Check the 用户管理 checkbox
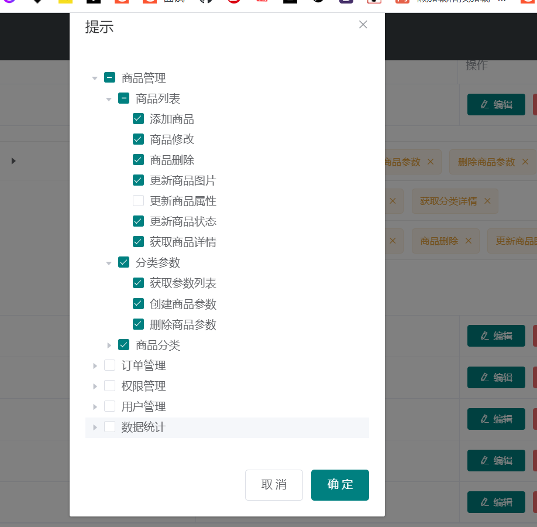This screenshot has width=537, height=527. (x=109, y=406)
